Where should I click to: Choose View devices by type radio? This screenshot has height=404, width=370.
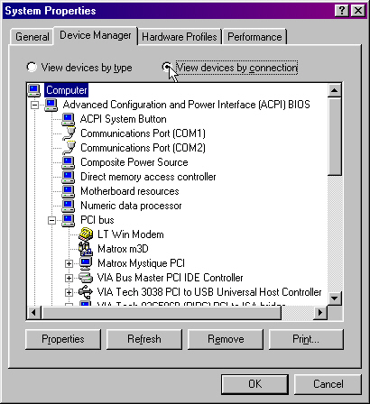[32, 67]
